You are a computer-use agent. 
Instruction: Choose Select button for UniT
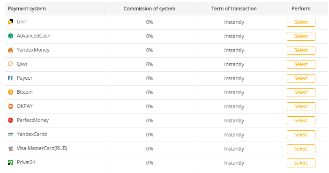point(301,22)
